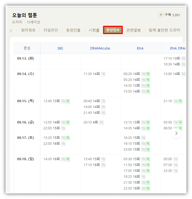Click the 15 age badge on 11:30 14회

[103, 74]
